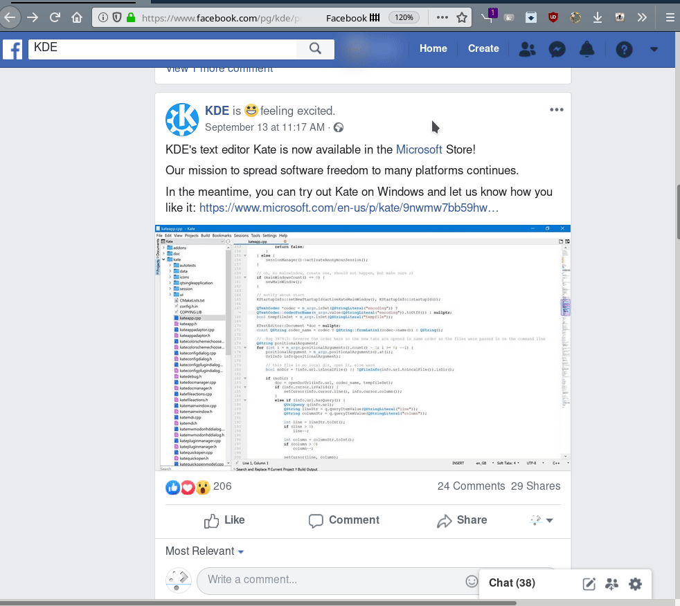Open the KDE page name link
Screen dimensions: 680x606
(x=217, y=111)
